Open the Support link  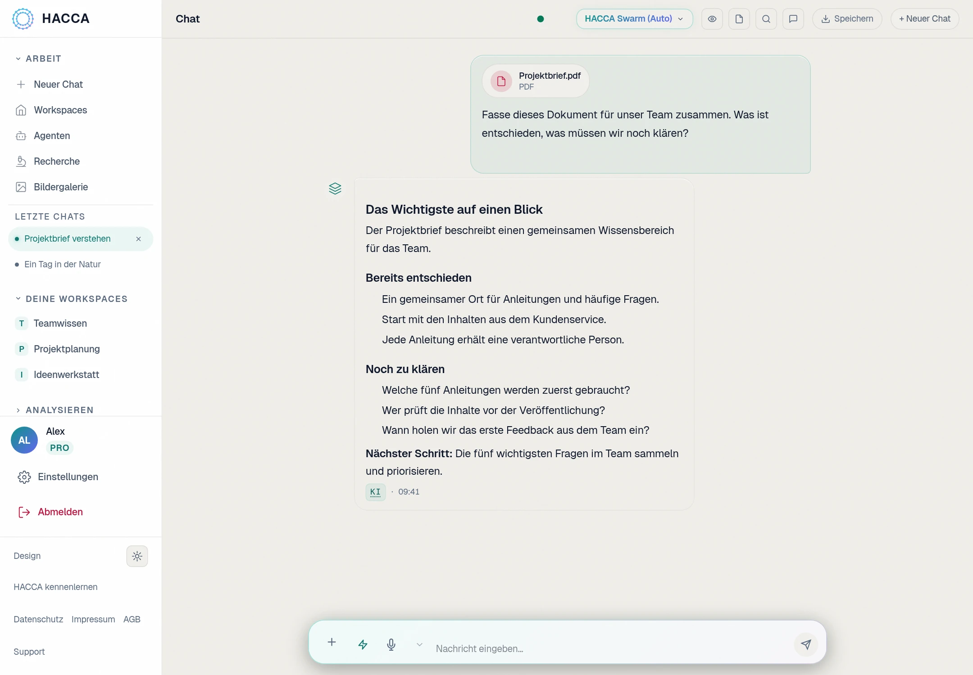tap(29, 652)
